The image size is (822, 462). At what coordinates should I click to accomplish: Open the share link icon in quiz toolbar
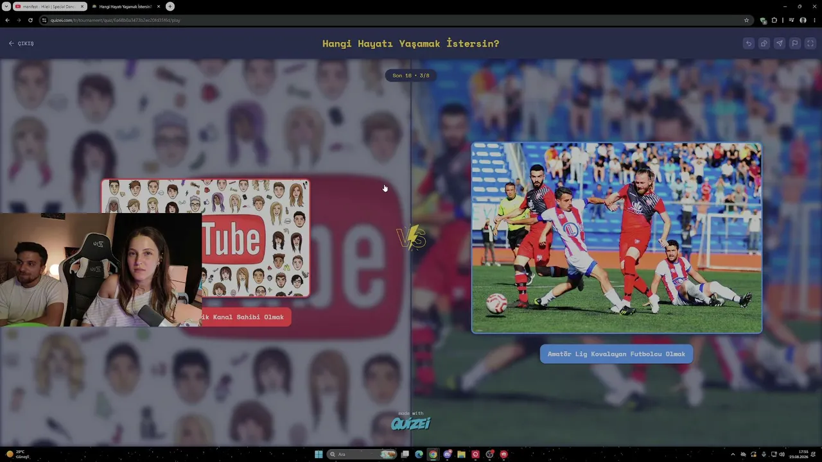tap(764, 44)
